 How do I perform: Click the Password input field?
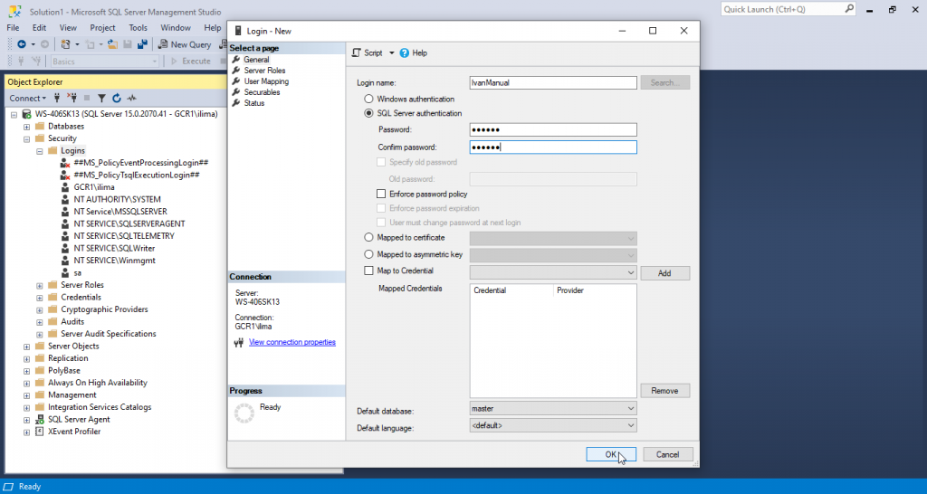(x=553, y=130)
